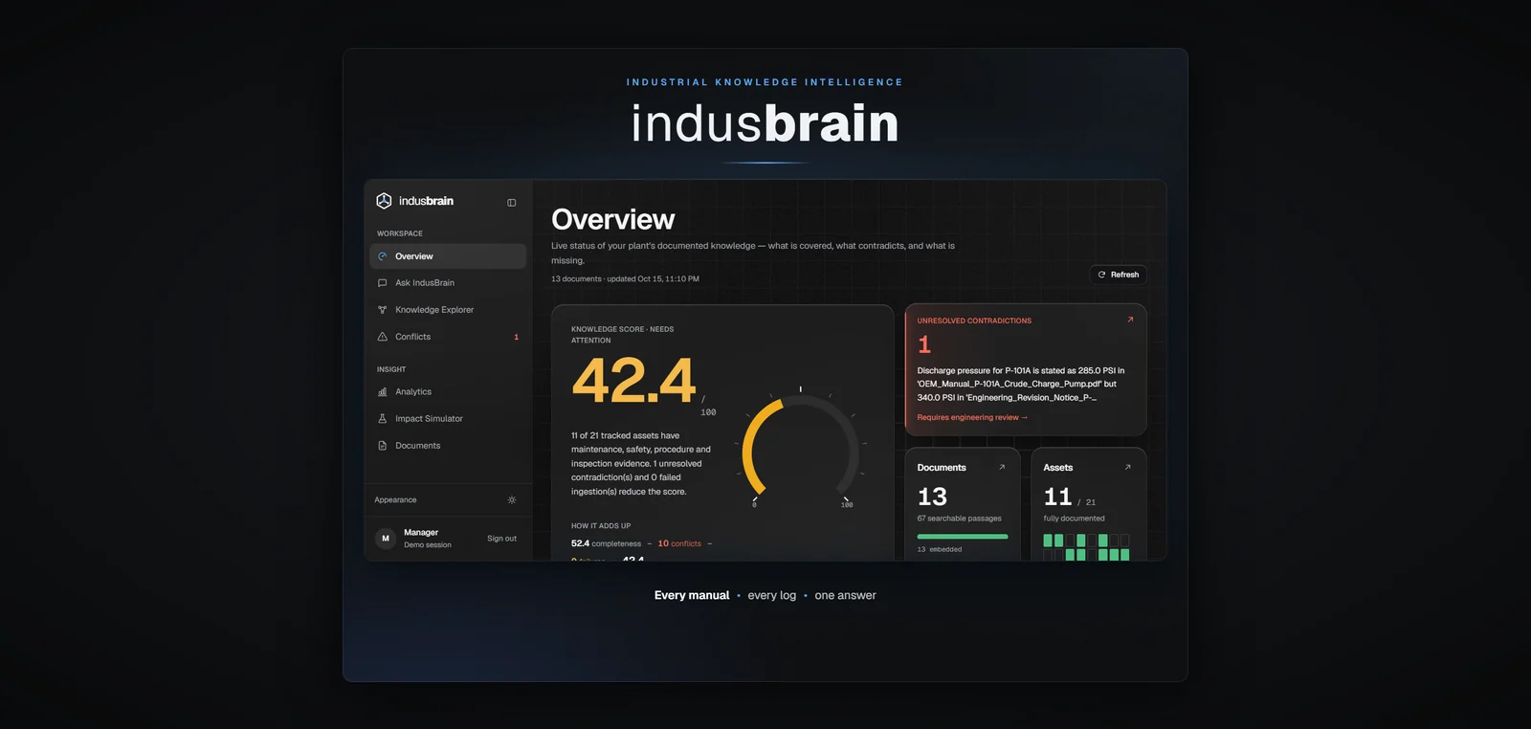Click the green embedded documents progress bar
This screenshot has width=1531, height=729.
click(x=963, y=537)
